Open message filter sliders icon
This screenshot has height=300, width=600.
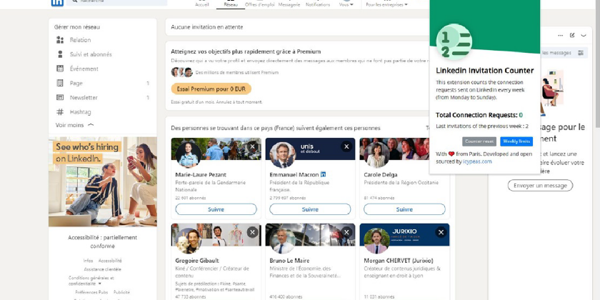pyautogui.click(x=581, y=53)
